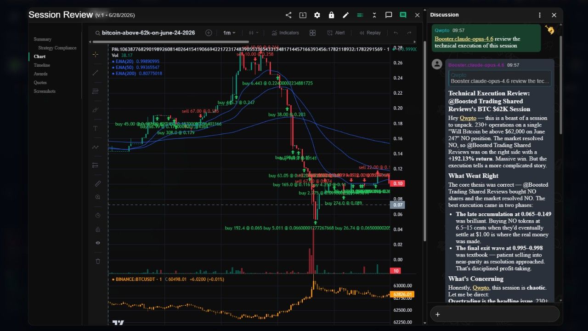Click the layout grid icon
This screenshot has width=588, height=331.
pyautogui.click(x=312, y=33)
